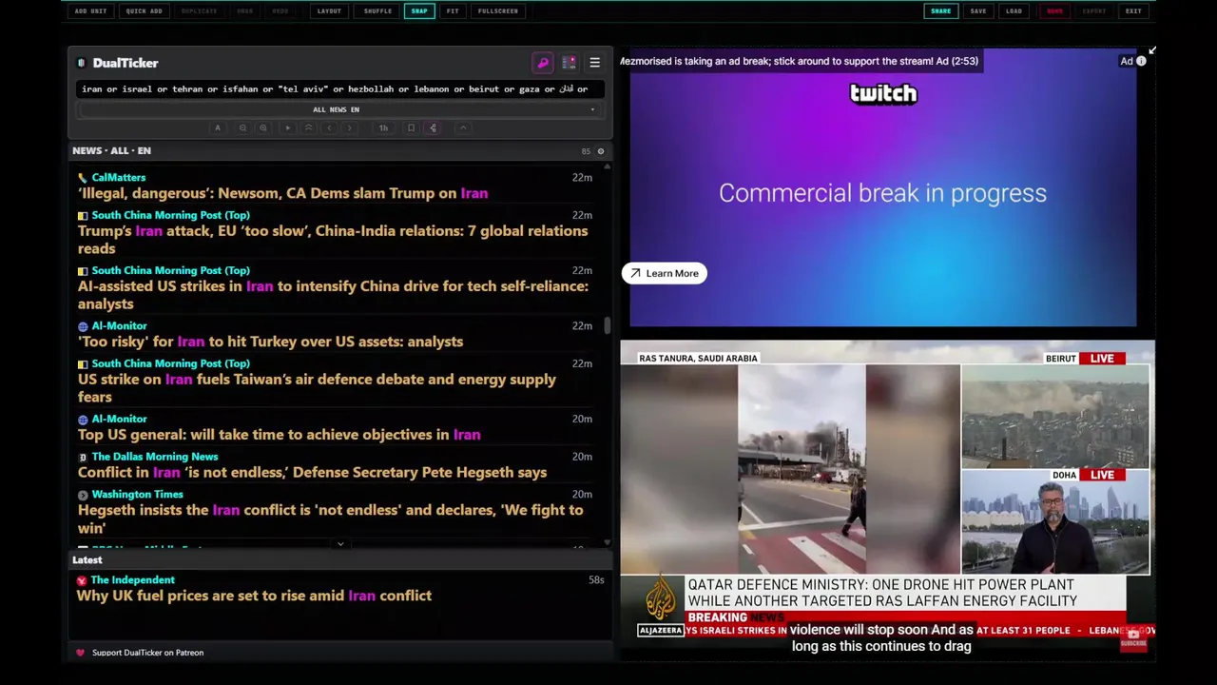The image size is (1217, 685).
Task: Open the gear settings next to 85 count
Action: coord(600,151)
